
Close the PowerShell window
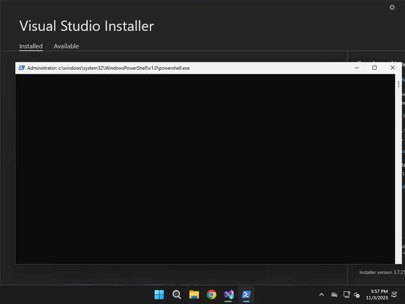pyautogui.click(x=393, y=68)
